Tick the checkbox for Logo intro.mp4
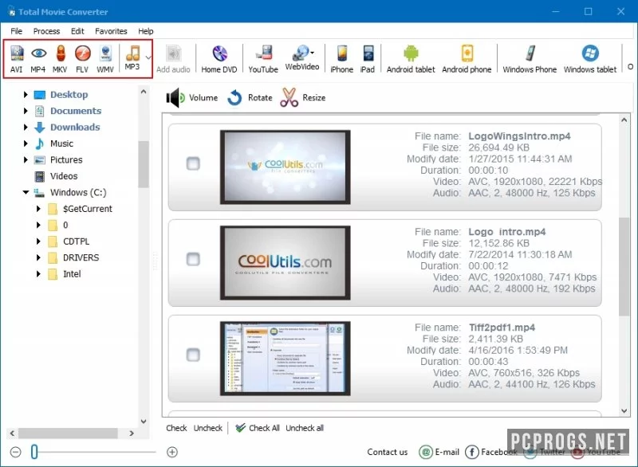This screenshot has height=467, width=638. pos(193,259)
